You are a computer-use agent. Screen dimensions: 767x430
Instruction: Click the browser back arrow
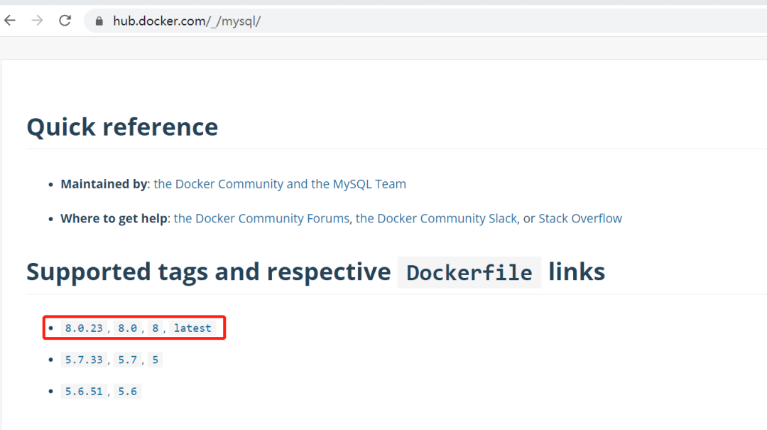pyautogui.click(x=10, y=21)
